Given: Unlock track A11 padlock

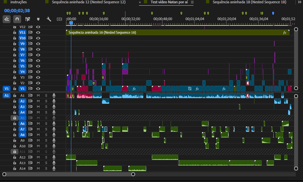Looking at the screenshot, I should coord(15,151).
